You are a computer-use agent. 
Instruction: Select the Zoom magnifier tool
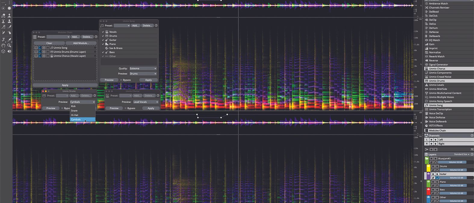[9, 45]
